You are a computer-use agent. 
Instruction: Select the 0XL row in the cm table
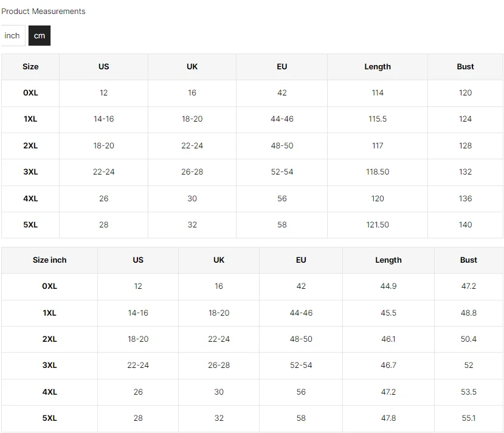click(252, 93)
